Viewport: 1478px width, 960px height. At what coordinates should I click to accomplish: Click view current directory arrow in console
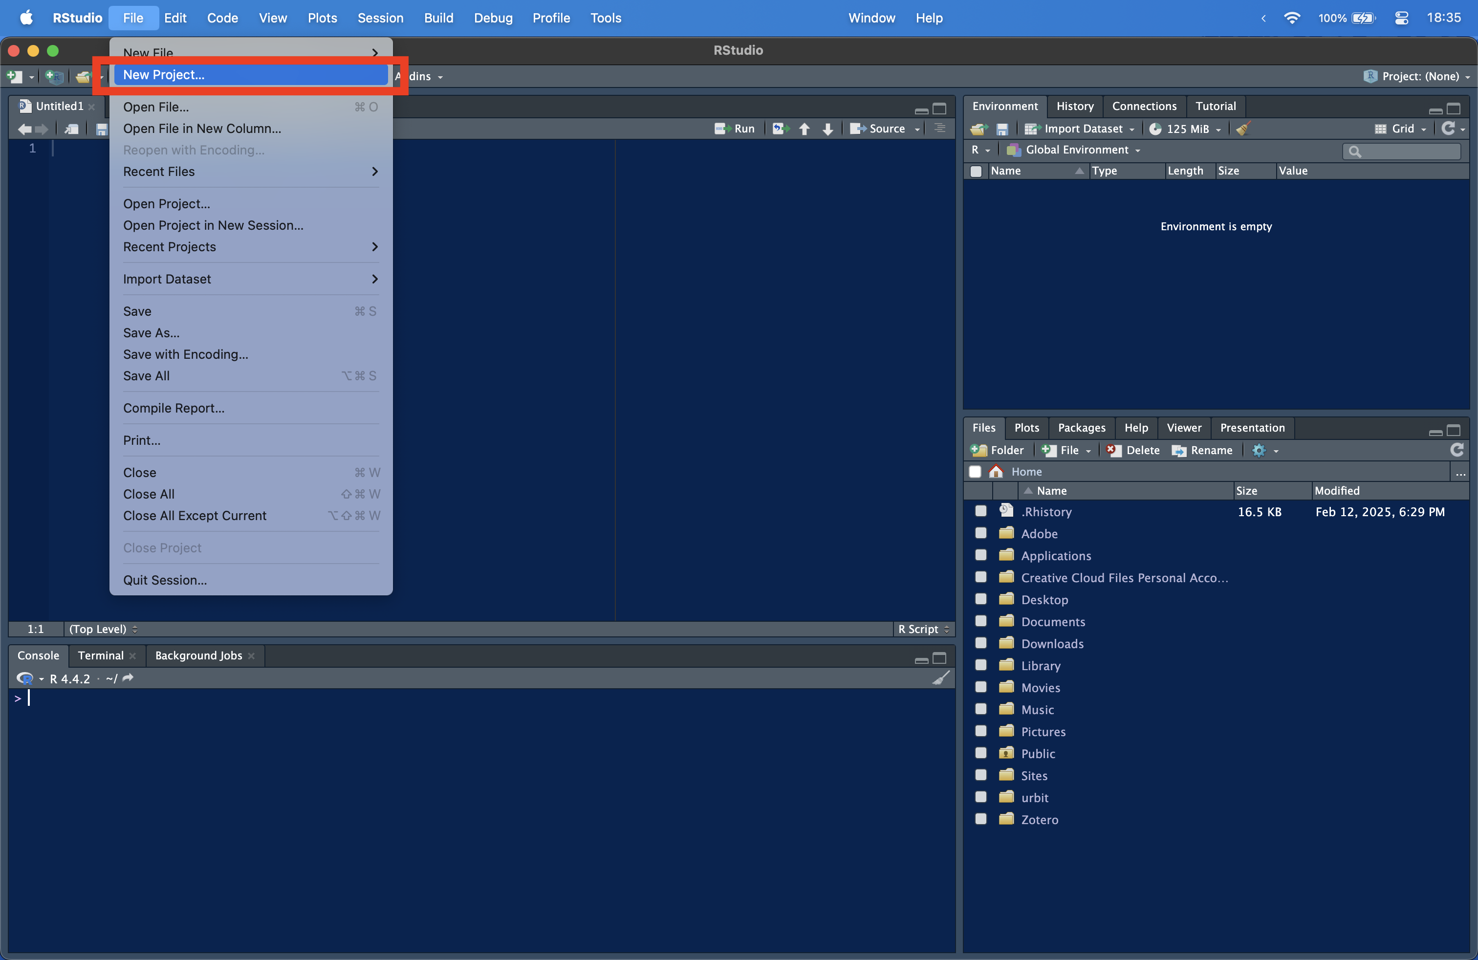(128, 678)
